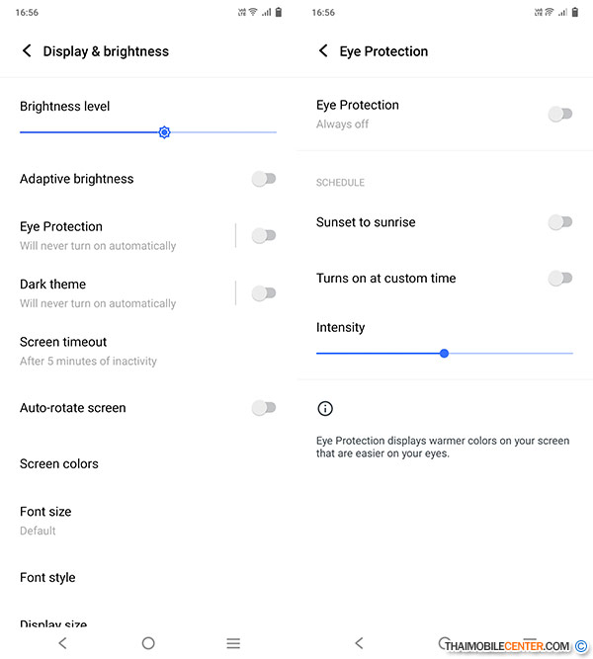The height and width of the screenshot is (659, 593).
Task: Toggle the main Eye Protection Always off switch
Action: (x=559, y=114)
